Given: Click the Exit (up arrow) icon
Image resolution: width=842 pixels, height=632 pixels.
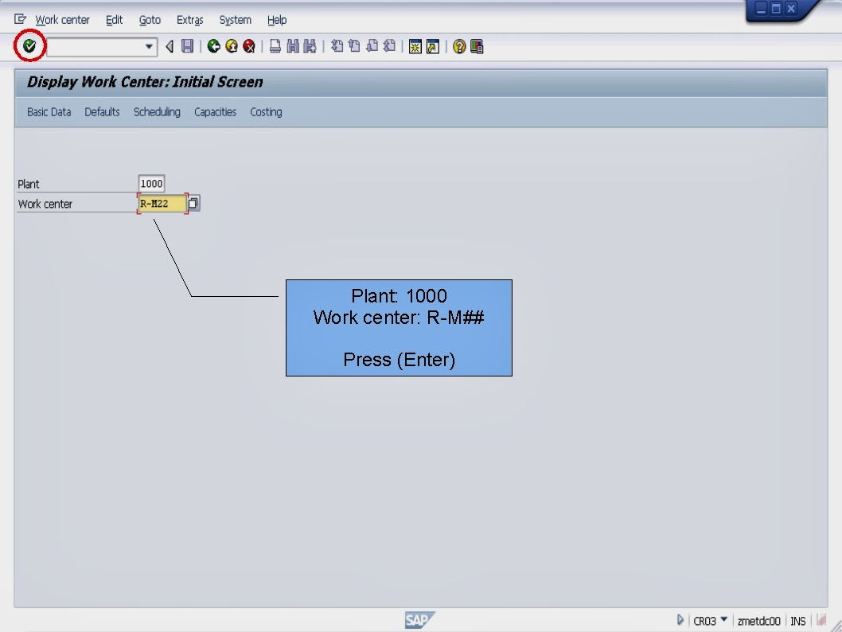Looking at the screenshot, I should click(230, 46).
